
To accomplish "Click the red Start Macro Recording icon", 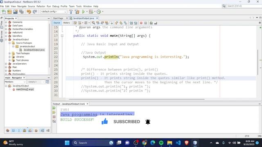I will (x=141, y=23).
